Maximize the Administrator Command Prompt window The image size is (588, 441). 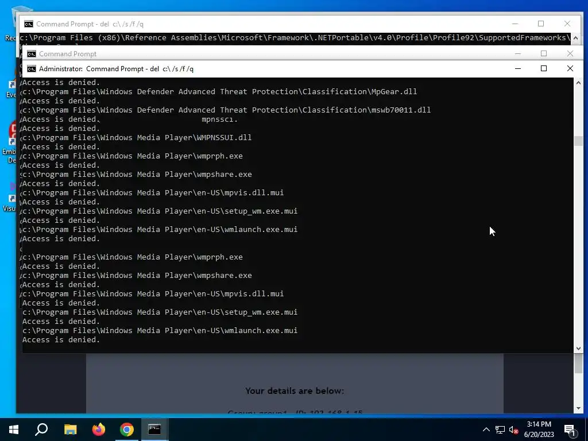(544, 69)
